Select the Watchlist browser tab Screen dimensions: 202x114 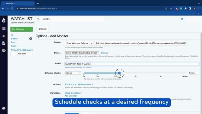click(18, 3)
